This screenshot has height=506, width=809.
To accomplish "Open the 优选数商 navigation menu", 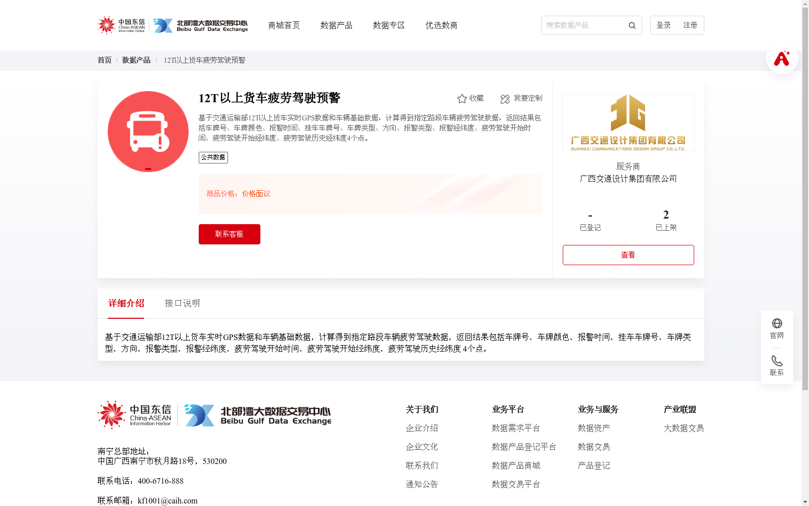I will [441, 25].
